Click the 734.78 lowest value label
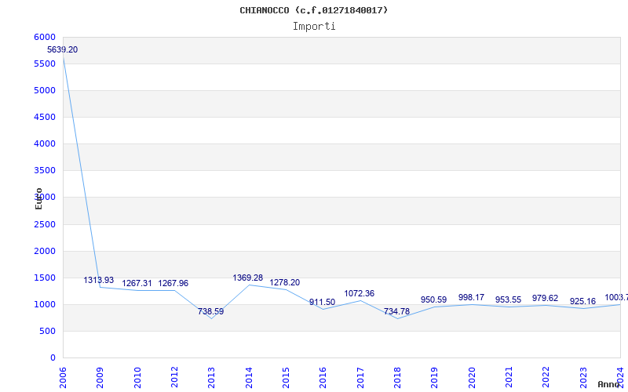Viewport: 628px width, 392px height. [x=396, y=311]
